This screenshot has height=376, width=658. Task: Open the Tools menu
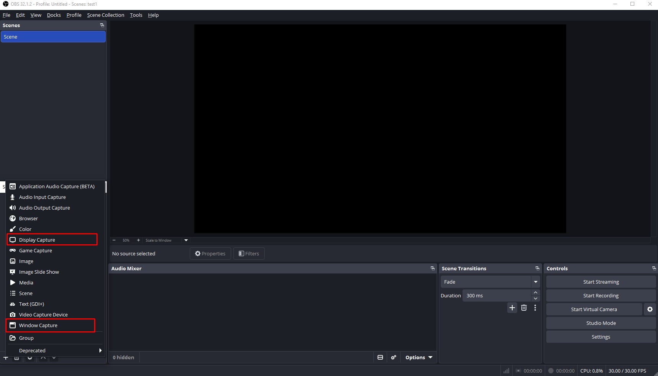point(136,15)
